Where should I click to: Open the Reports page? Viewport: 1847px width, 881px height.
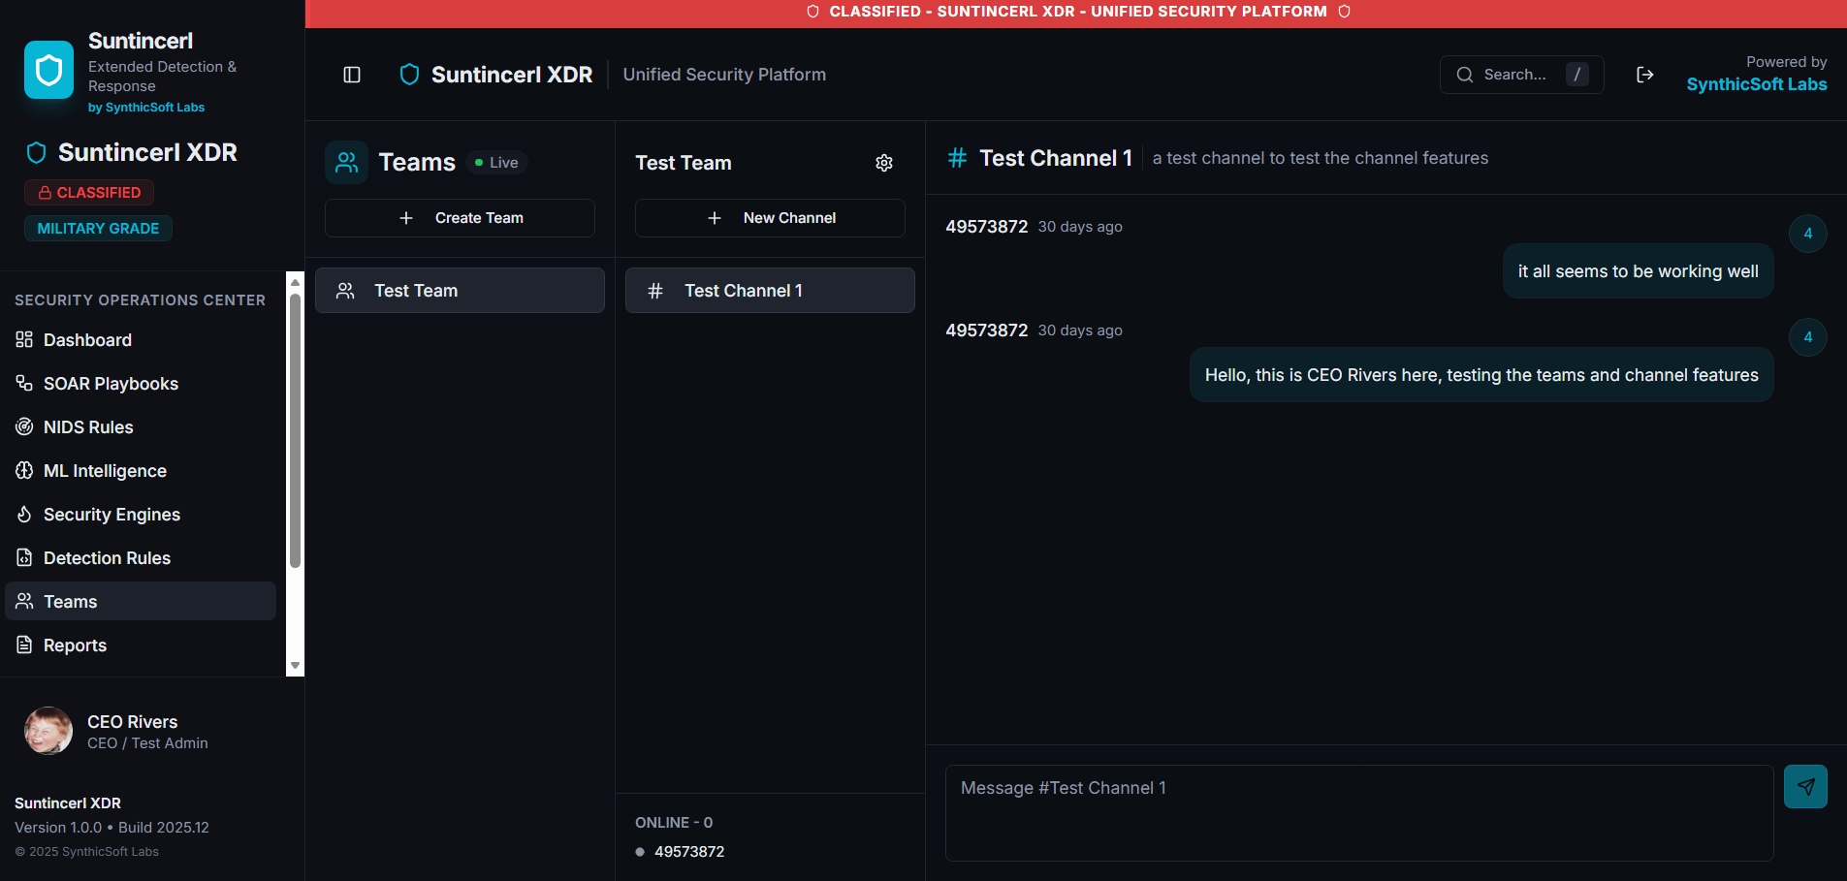pyautogui.click(x=75, y=645)
